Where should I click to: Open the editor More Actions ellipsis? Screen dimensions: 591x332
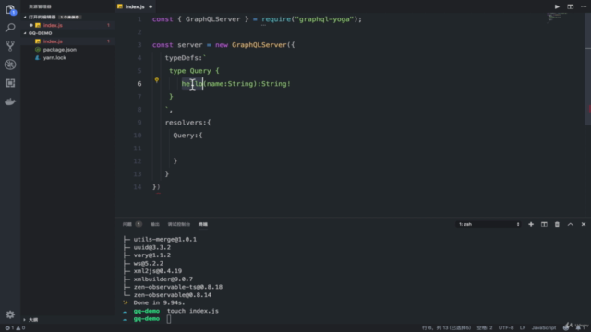[x=584, y=6]
